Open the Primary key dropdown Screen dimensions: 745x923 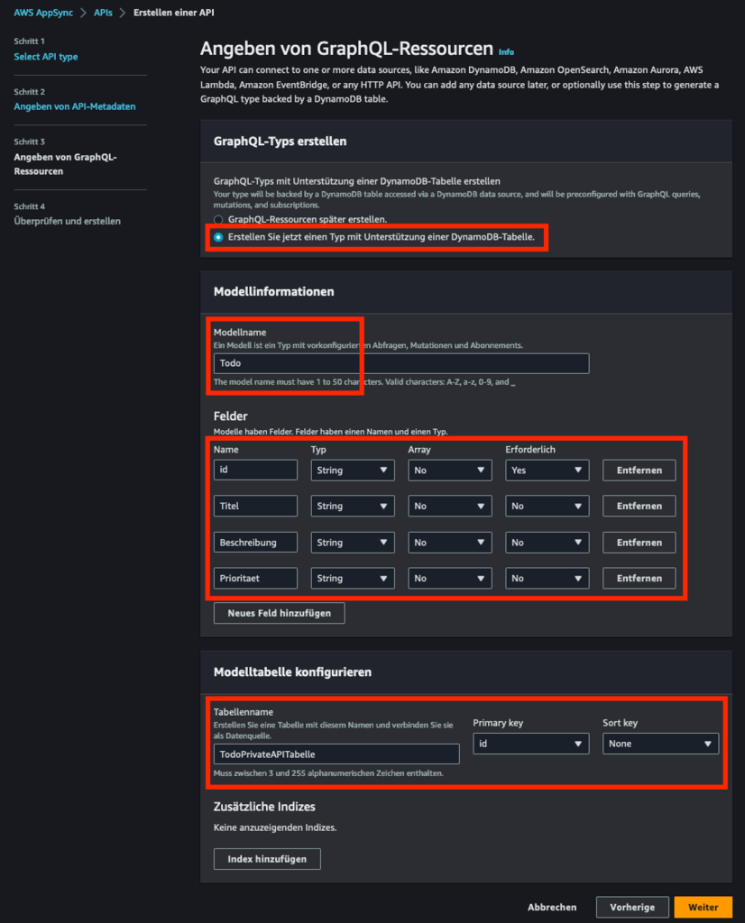[x=531, y=744]
